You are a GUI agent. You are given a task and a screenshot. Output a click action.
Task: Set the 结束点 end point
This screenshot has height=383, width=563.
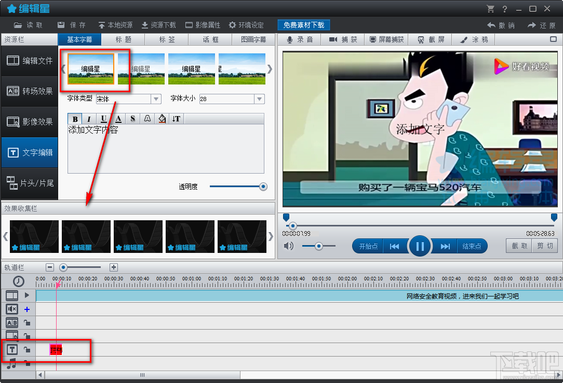(x=472, y=247)
